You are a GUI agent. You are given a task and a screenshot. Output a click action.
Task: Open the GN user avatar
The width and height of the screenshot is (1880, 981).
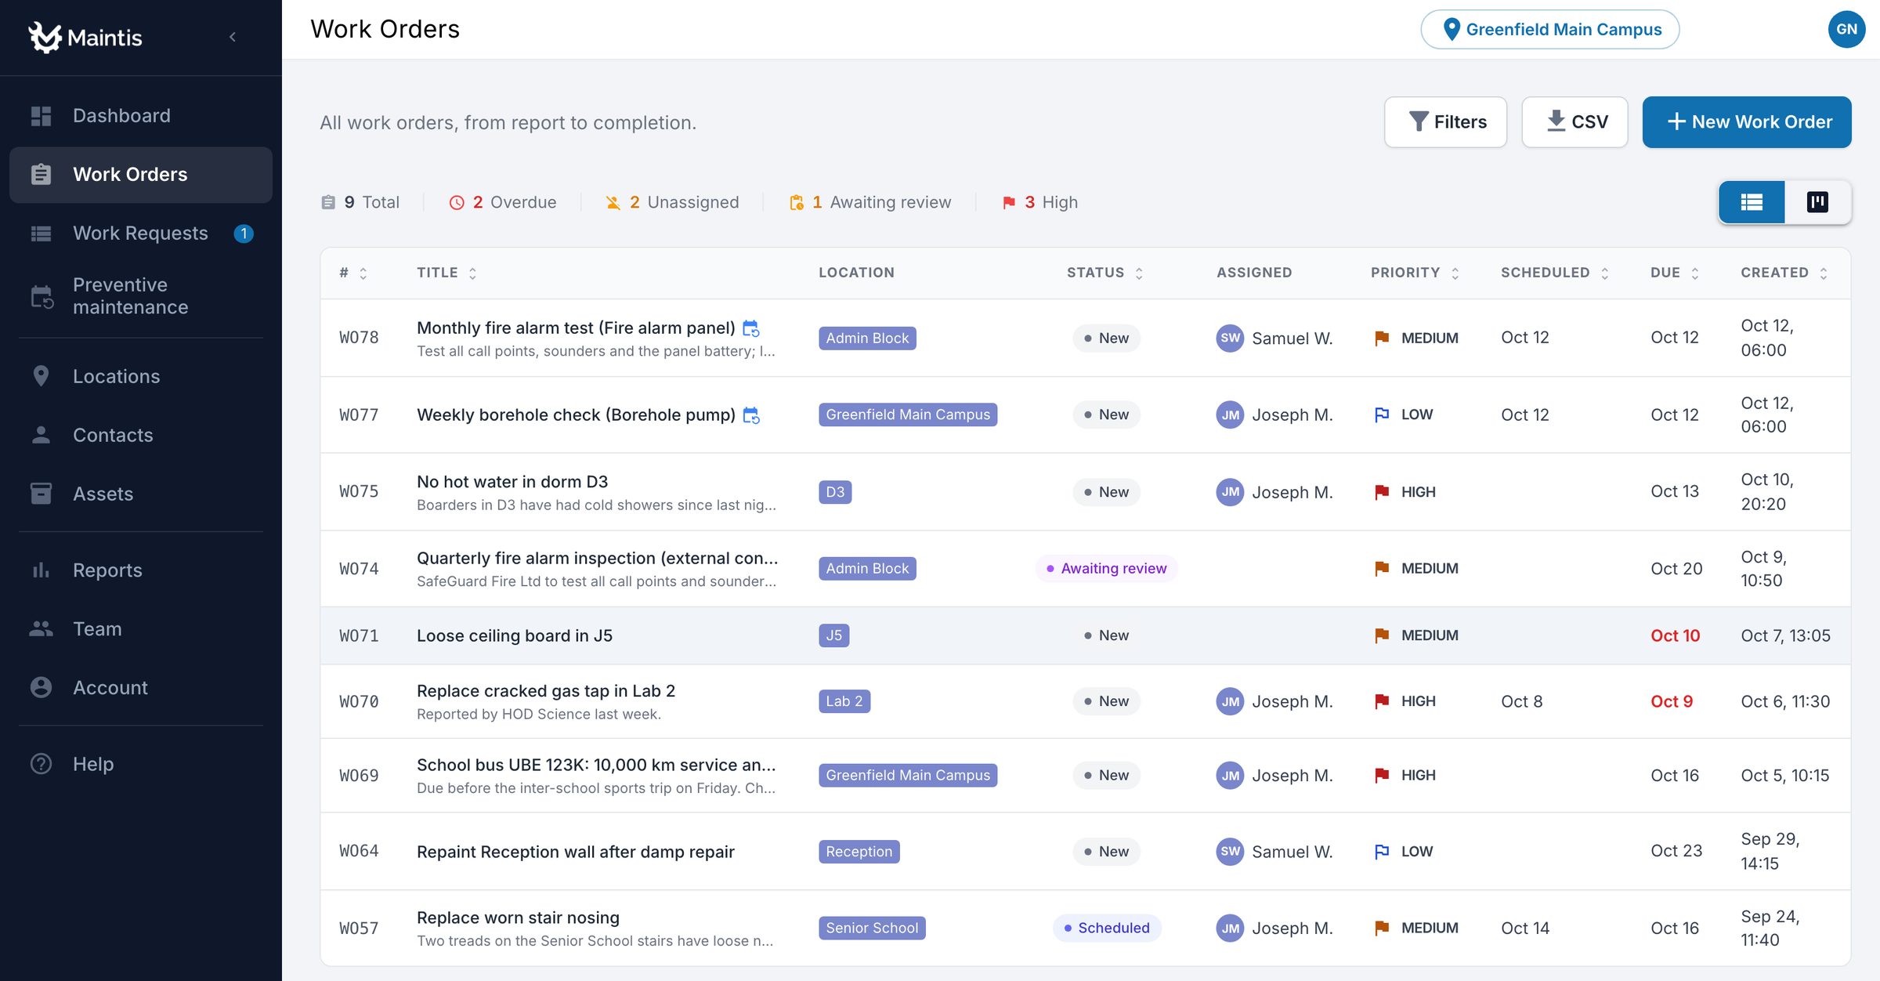tap(1846, 29)
